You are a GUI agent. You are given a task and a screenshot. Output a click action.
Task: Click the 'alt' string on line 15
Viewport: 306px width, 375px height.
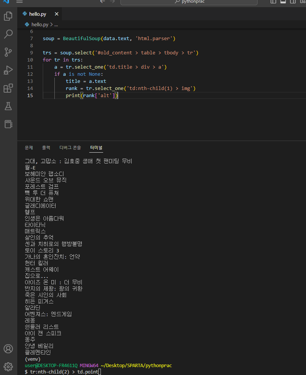[x=105, y=95]
